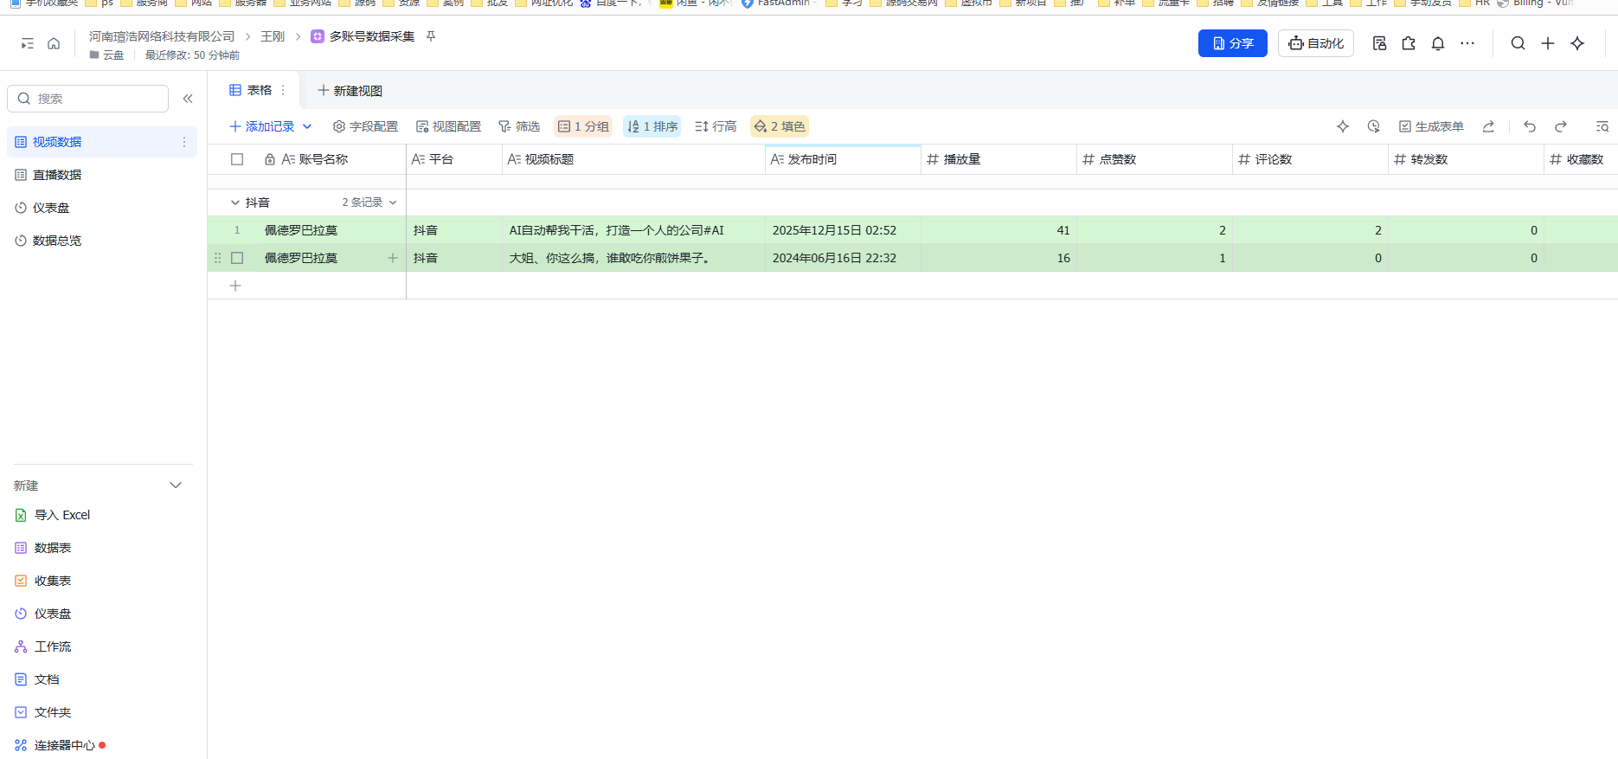
Task: Click the 播放量 column header
Action: click(998, 159)
